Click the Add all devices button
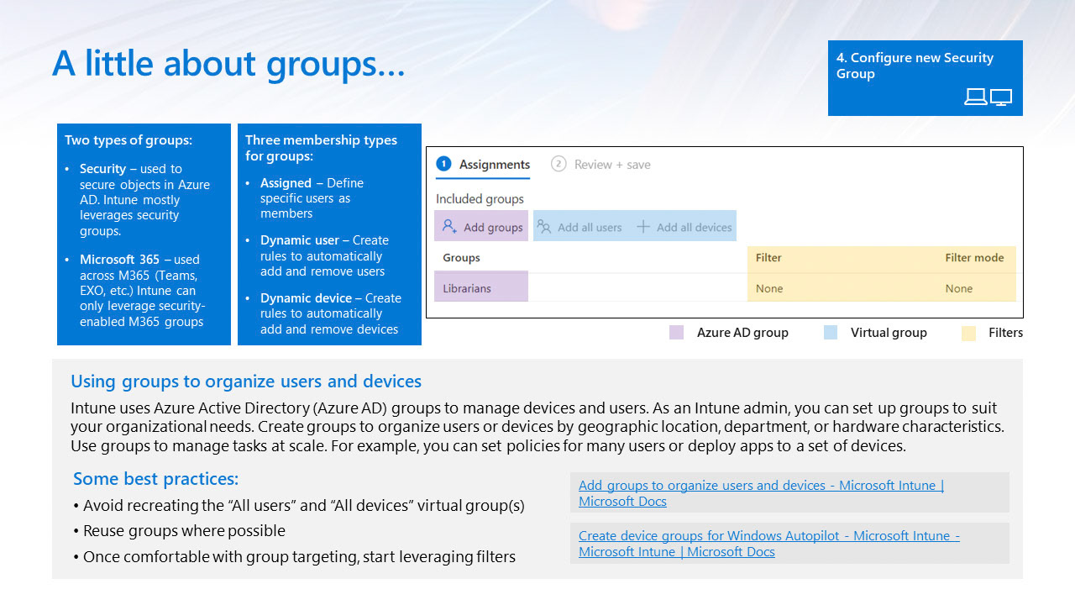 (x=684, y=227)
